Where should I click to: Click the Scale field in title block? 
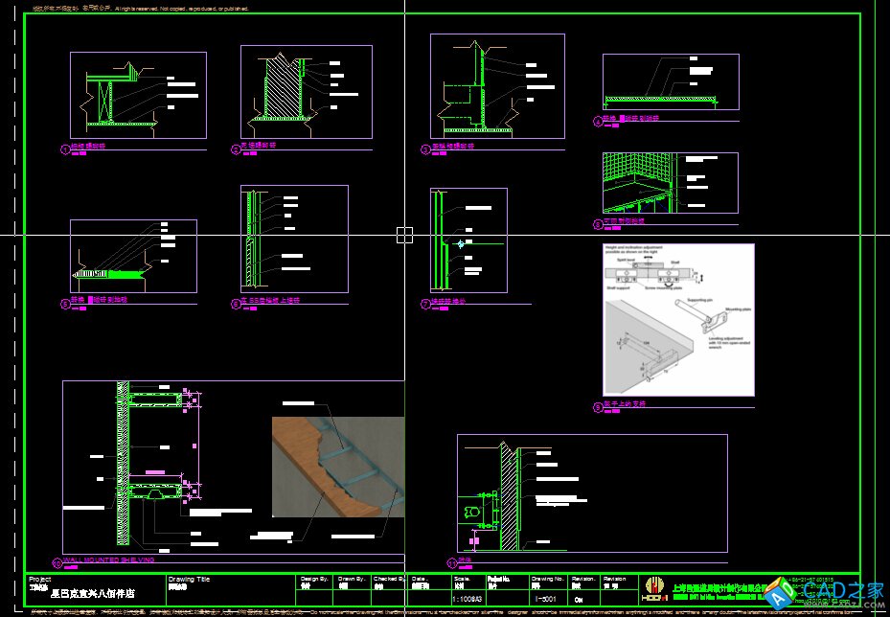[462, 586]
